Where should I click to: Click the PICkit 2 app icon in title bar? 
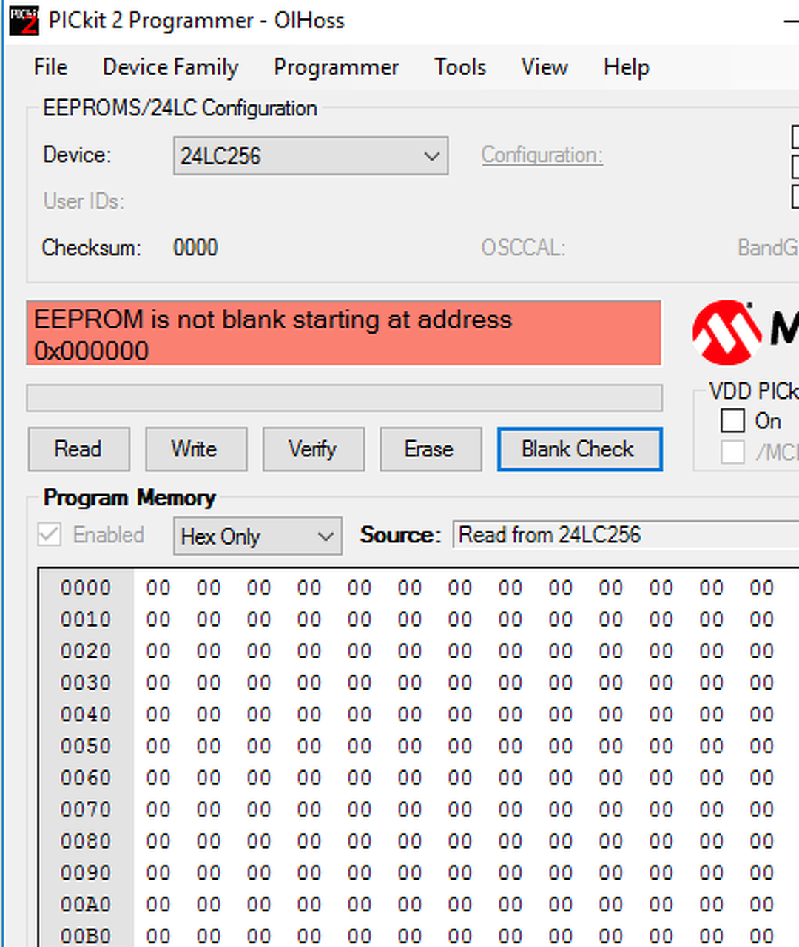click(x=24, y=20)
